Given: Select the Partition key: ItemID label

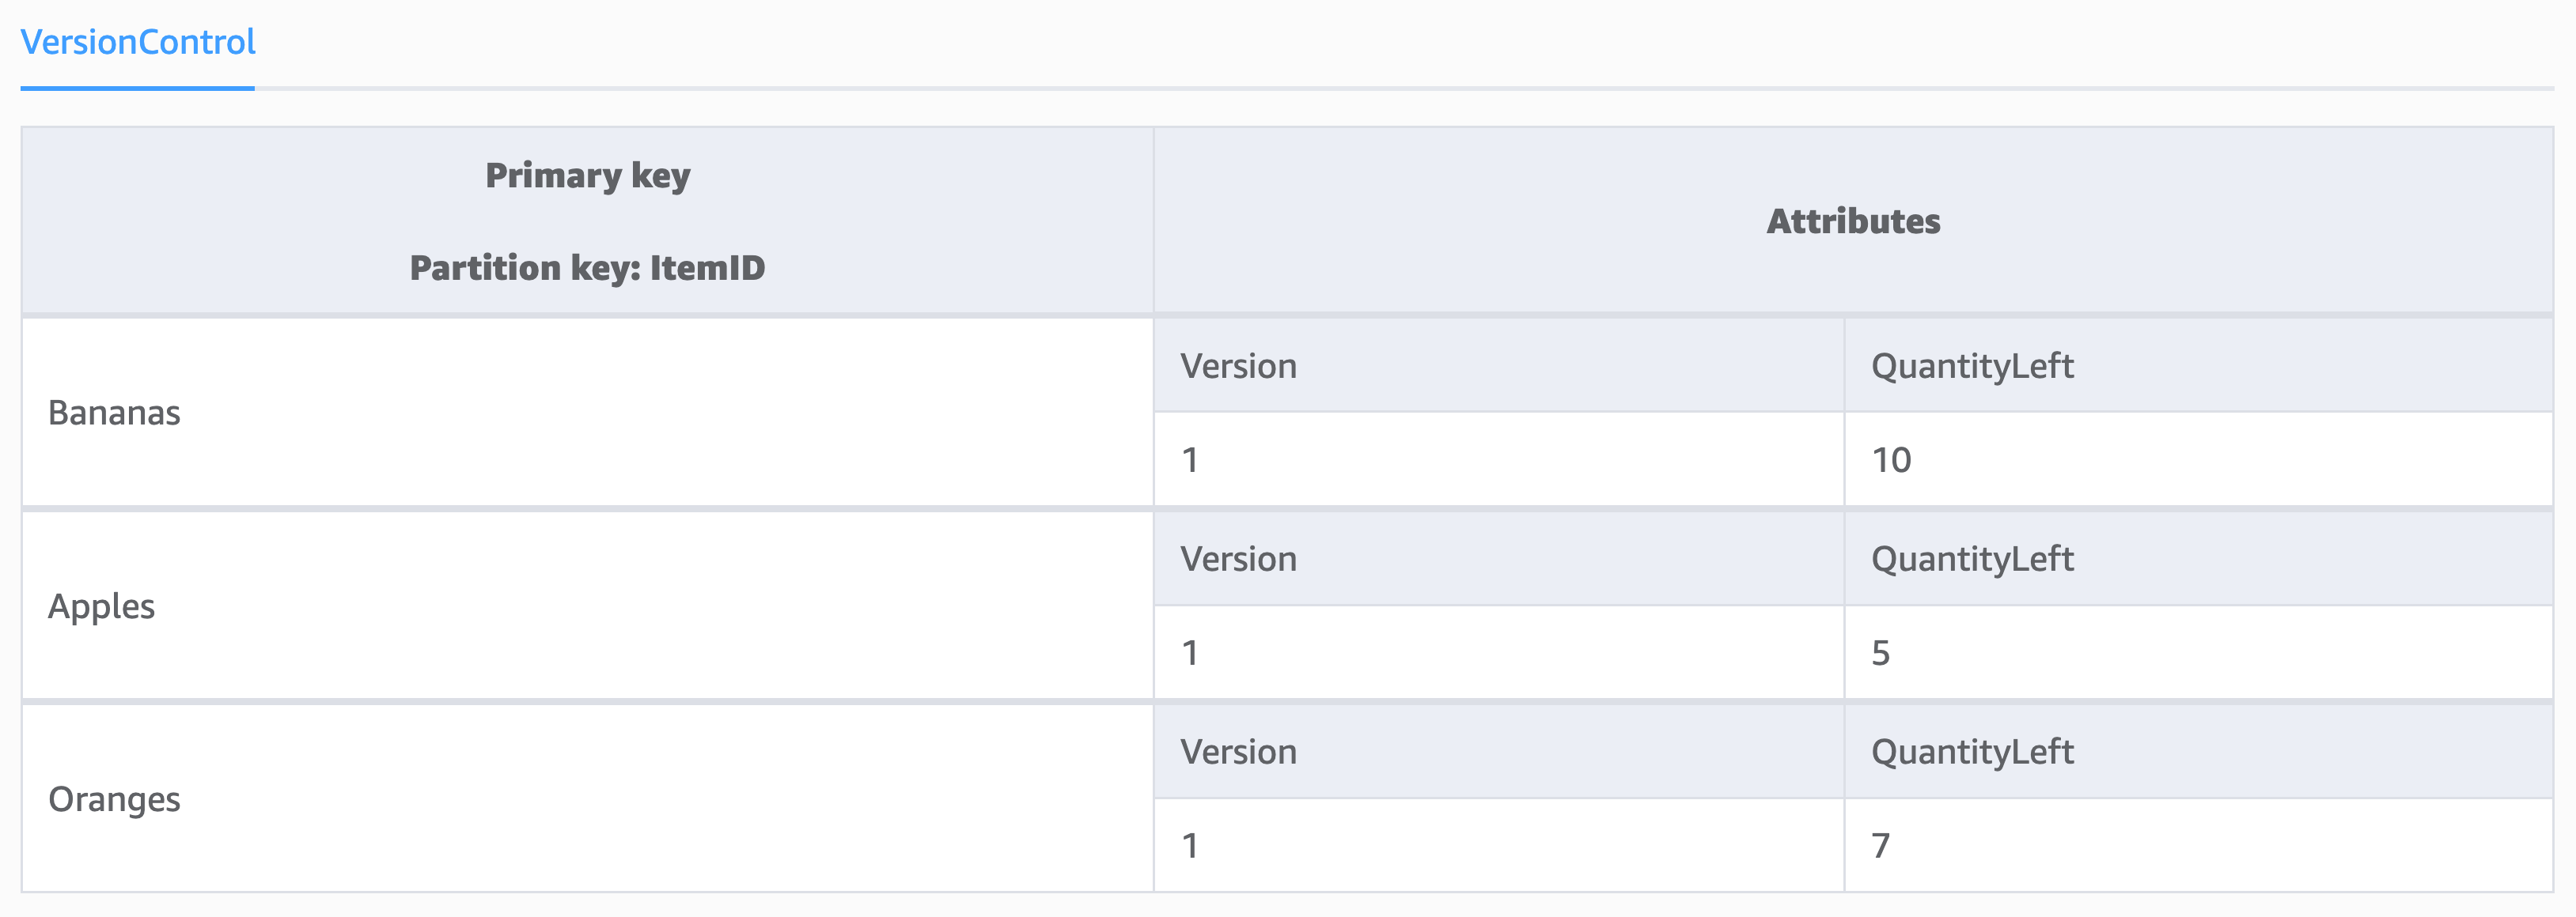Looking at the screenshot, I should 588,268.
